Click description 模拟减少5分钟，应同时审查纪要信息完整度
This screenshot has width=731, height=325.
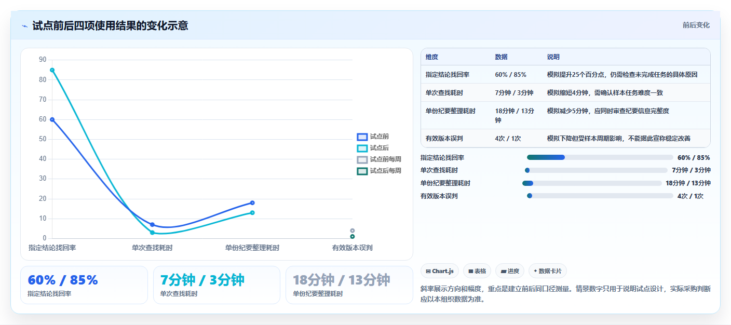point(608,111)
